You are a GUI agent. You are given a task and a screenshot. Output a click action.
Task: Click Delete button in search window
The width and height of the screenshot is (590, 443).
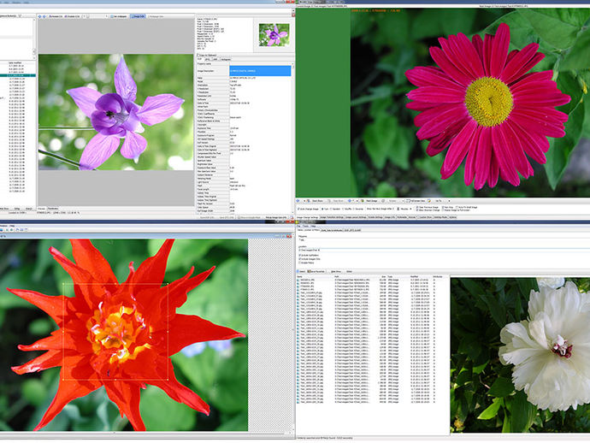[x=349, y=271]
